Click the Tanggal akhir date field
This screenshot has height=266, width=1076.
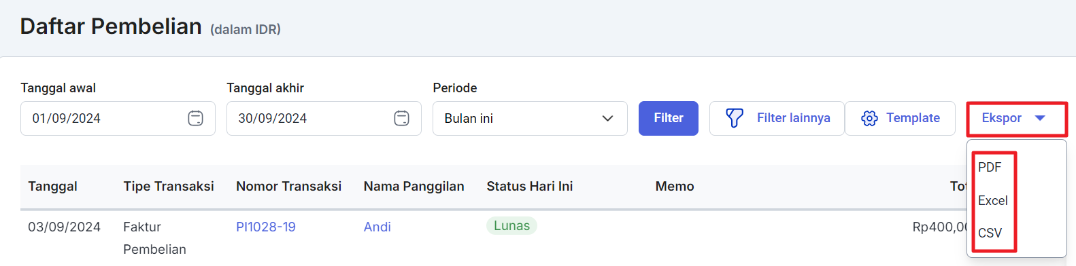click(x=324, y=118)
